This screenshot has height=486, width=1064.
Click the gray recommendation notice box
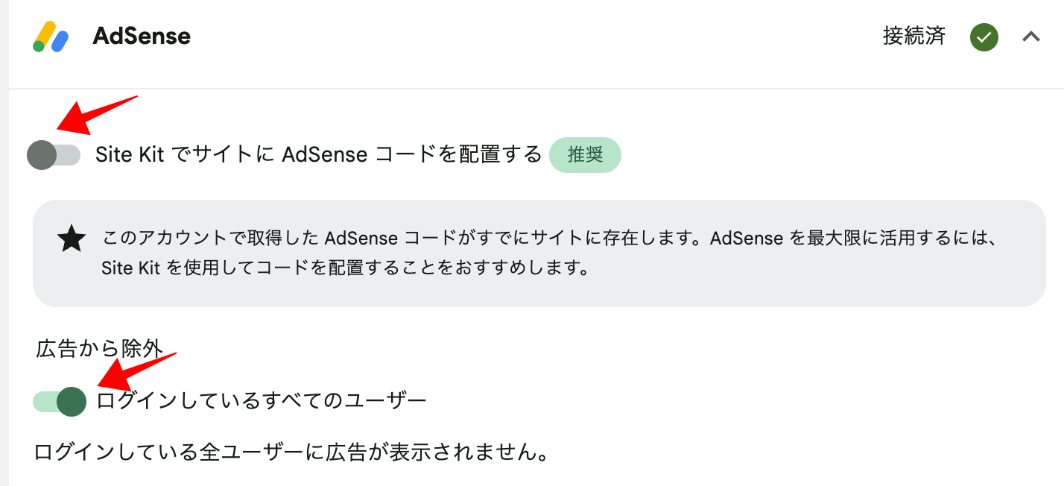click(x=540, y=253)
